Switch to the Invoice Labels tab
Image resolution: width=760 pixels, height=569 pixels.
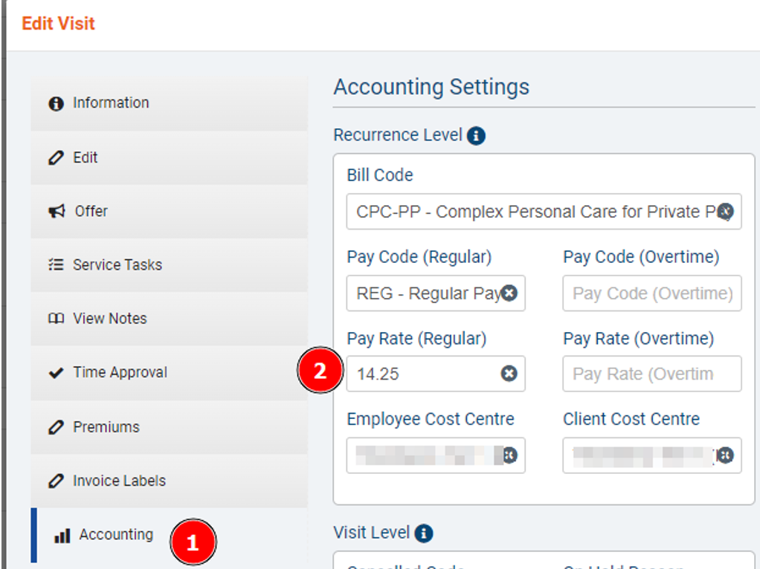tap(169, 481)
